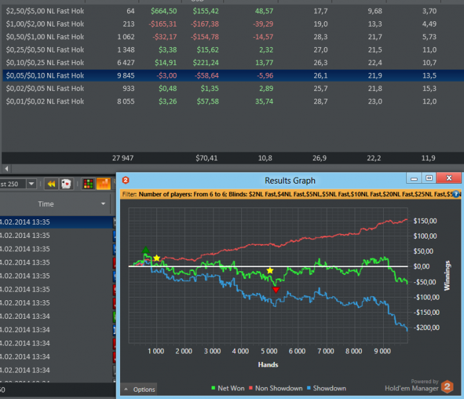Click the orange bar chart icon
This screenshot has width=464, height=399.
(x=103, y=184)
